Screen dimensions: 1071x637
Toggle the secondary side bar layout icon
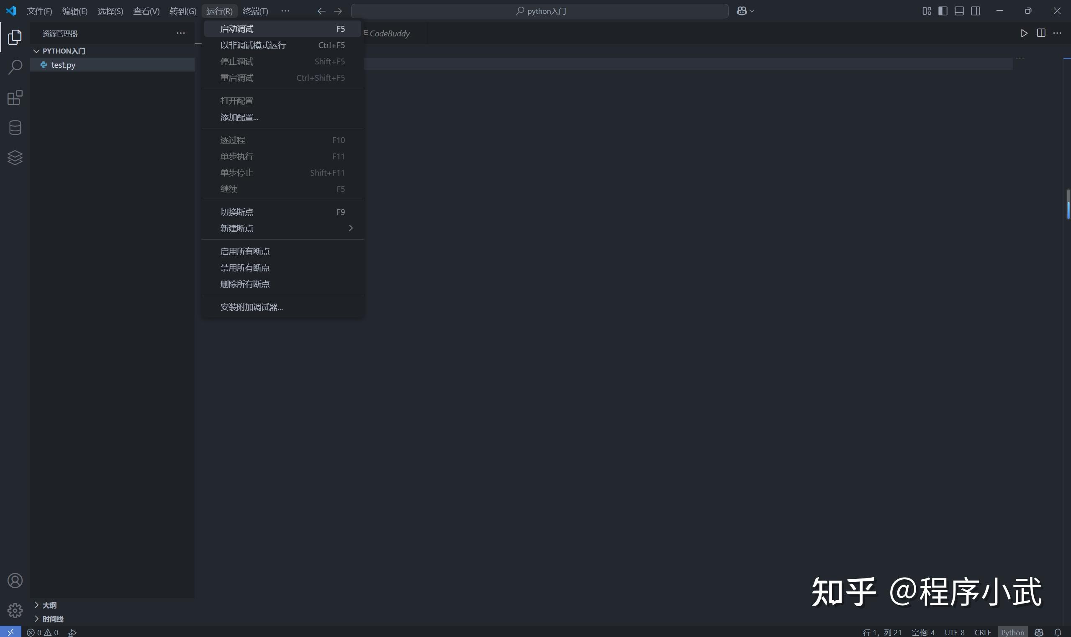tap(975, 11)
